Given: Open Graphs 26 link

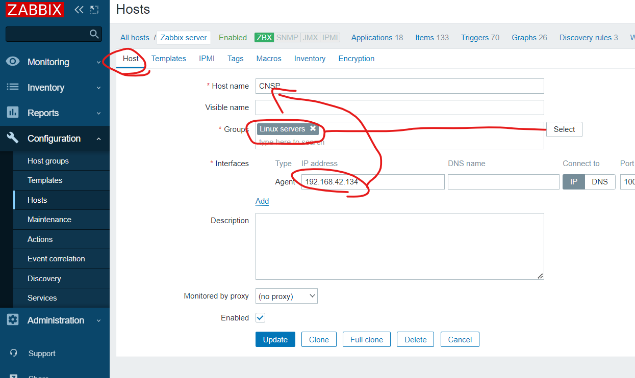Looking at the screenshot, I should (x=529, y=38).
